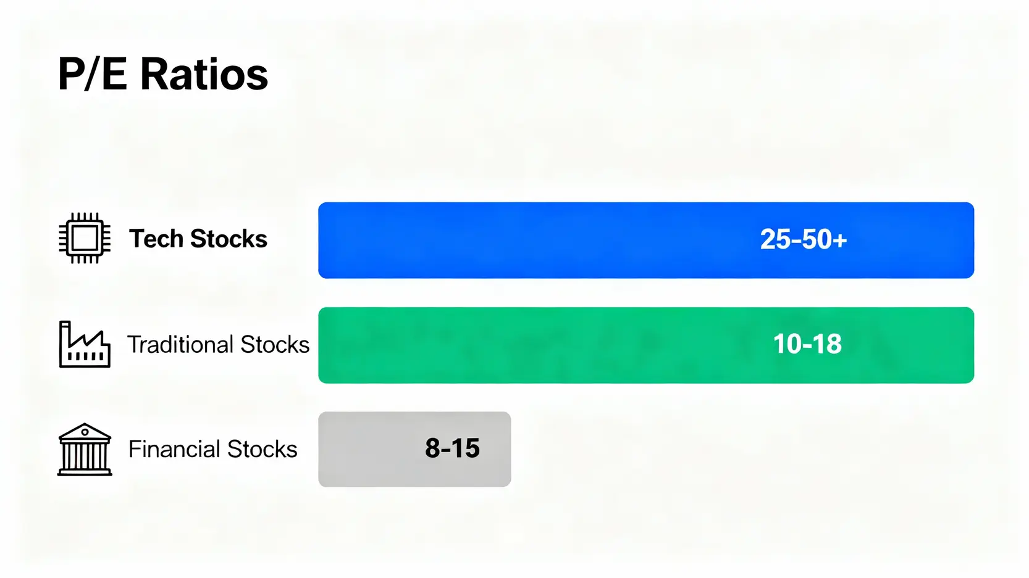Click the "50+" value in the blue bar
Screen dimensions: 1029x578
(x=825, y=239)
